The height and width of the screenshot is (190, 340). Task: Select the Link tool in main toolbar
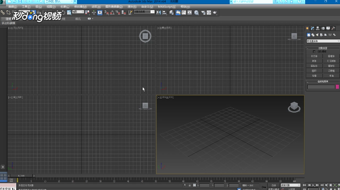[x=3, y=12]
